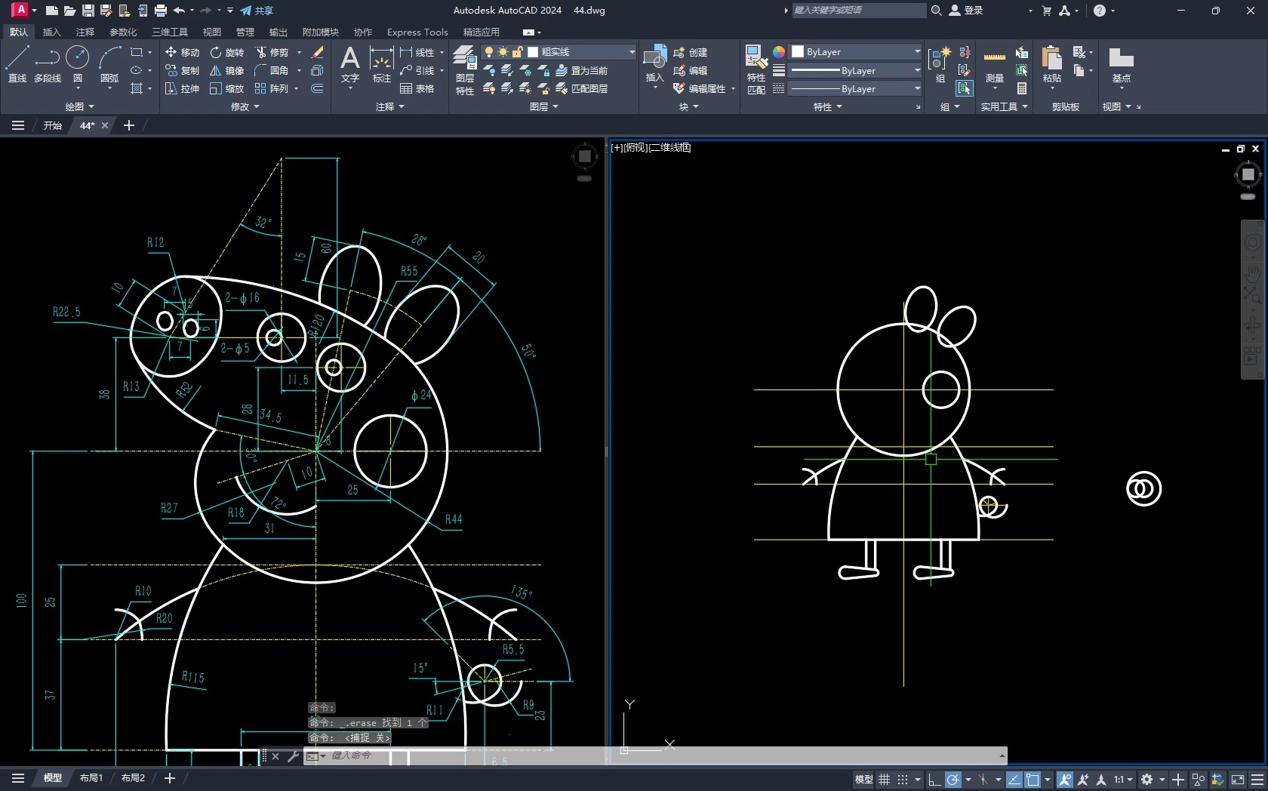This screenshot has width=1268, height=791.
Task: Click the object color wheel swatch
Action: click(778, 52)
